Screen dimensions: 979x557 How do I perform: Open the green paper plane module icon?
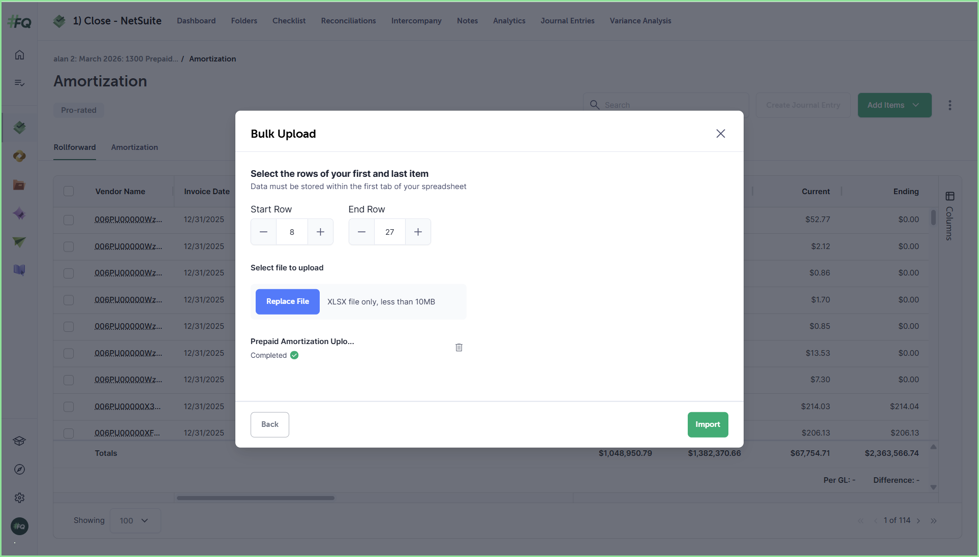pos(19,242)
